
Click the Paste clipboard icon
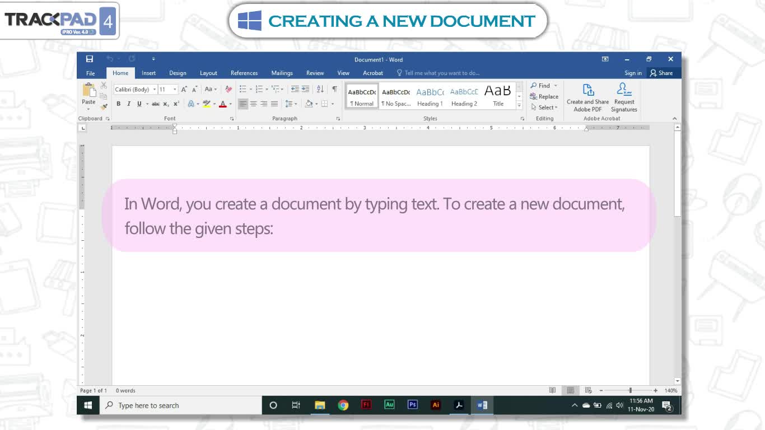coord(89,90)
